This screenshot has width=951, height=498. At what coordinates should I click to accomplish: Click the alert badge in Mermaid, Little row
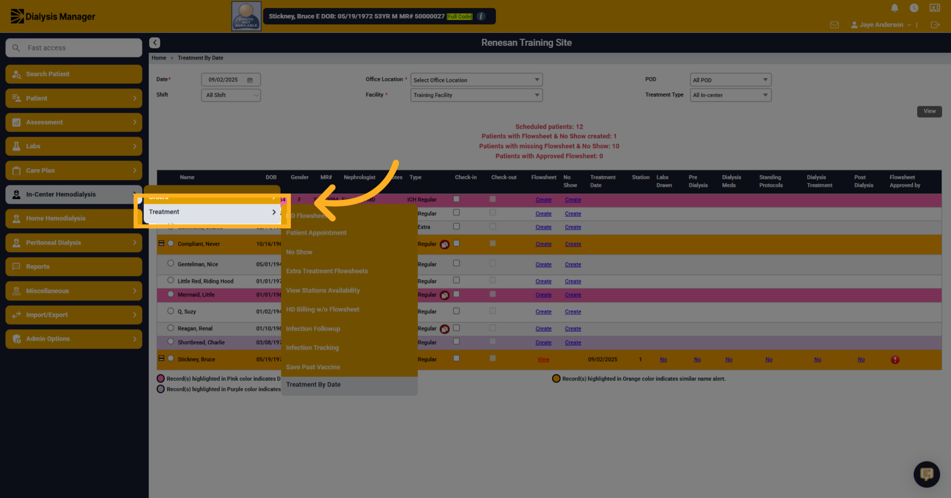tap(445, 295)
